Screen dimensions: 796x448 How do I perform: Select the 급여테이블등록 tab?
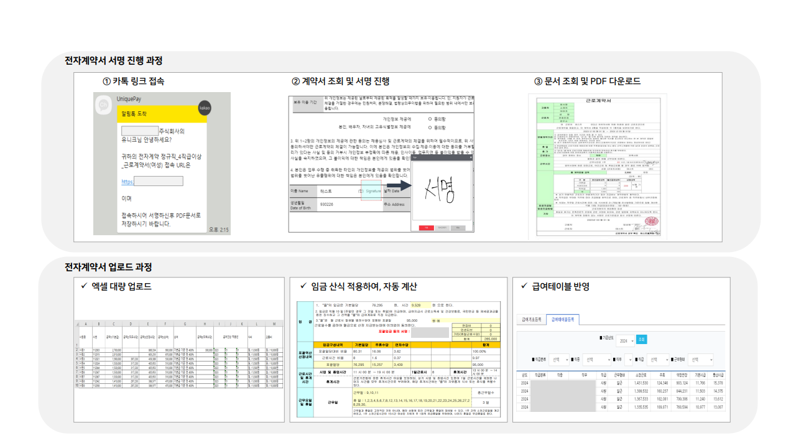tap(562, 319)
